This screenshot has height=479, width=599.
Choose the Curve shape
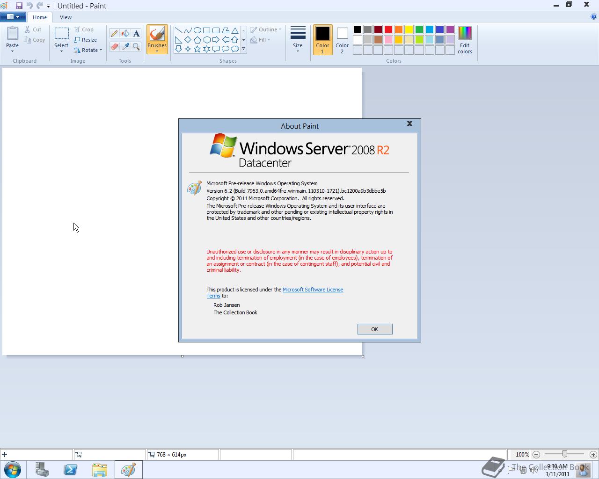coord(188,30)
